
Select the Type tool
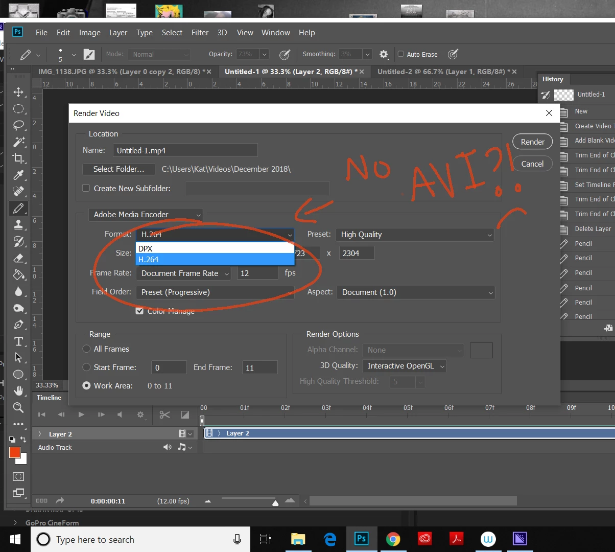18,341
